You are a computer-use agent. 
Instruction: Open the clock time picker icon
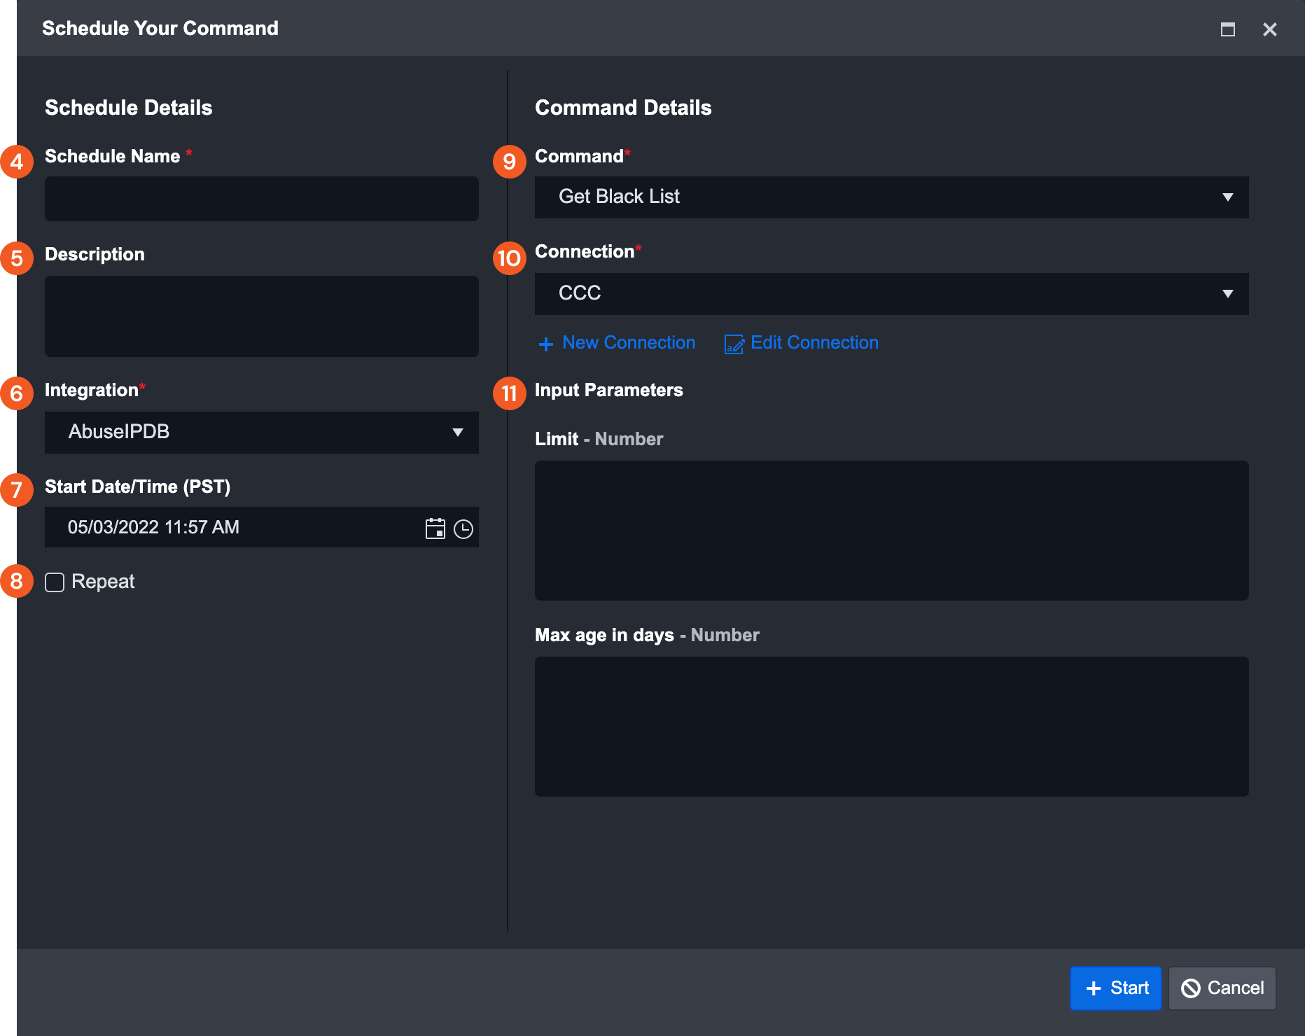click(x=463, y=529)
